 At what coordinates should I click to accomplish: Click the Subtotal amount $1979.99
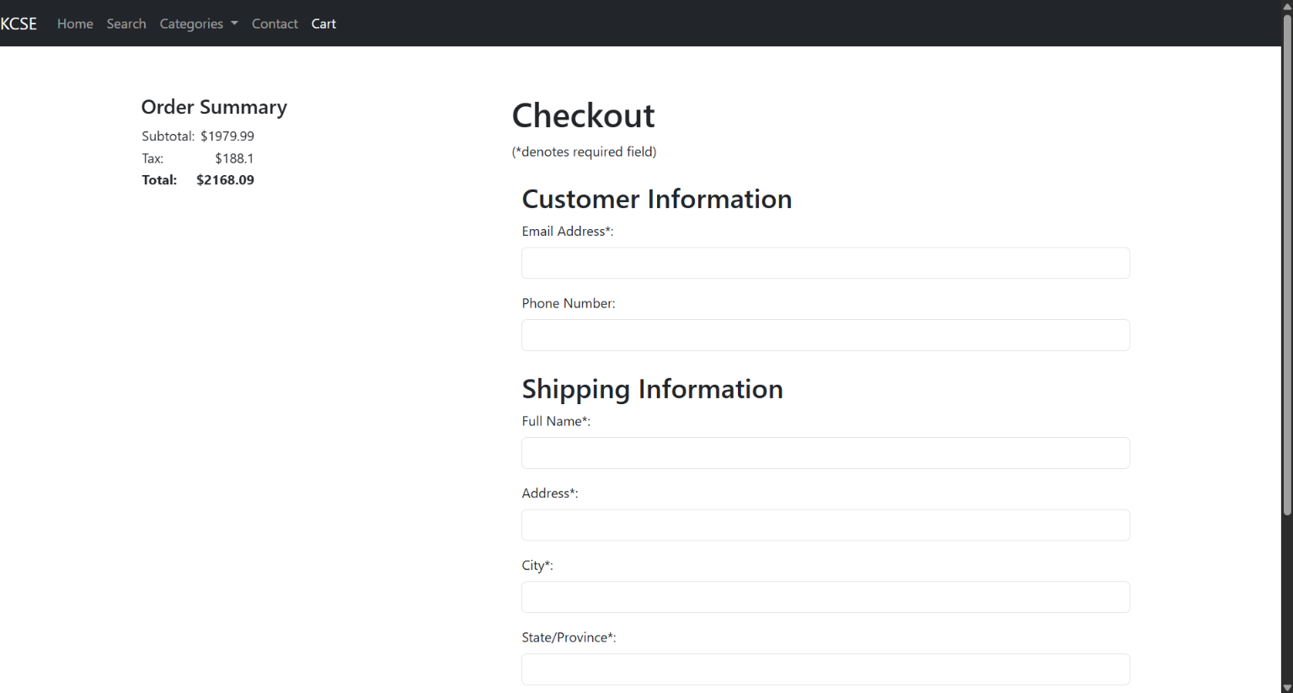[x=227, y=136]
